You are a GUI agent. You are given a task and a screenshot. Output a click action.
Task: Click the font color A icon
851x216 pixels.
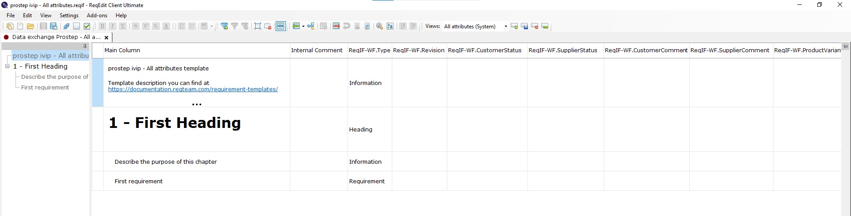166,26
